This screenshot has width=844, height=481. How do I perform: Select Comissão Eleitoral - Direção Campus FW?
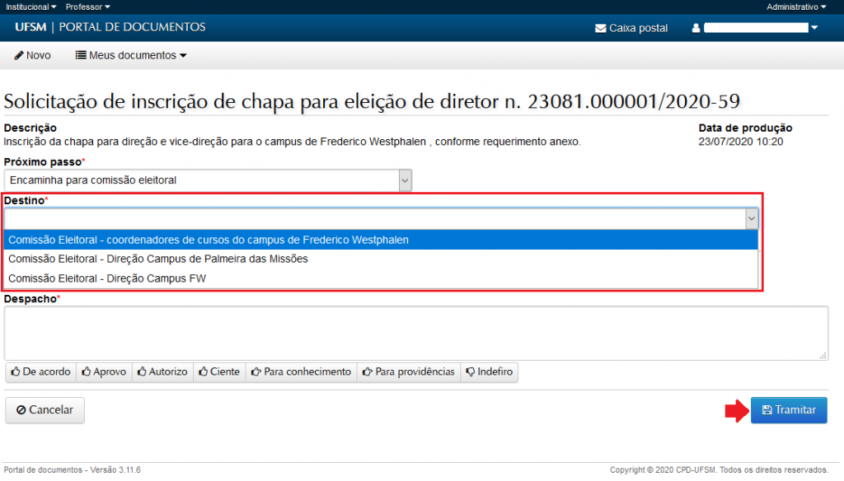(x=107, y=278)
